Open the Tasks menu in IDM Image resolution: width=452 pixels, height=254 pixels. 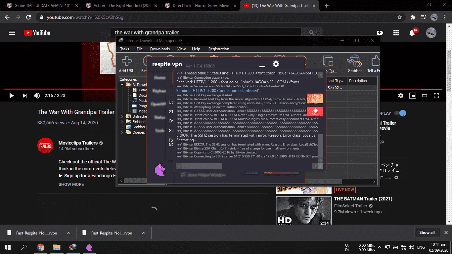pos(124,49)
